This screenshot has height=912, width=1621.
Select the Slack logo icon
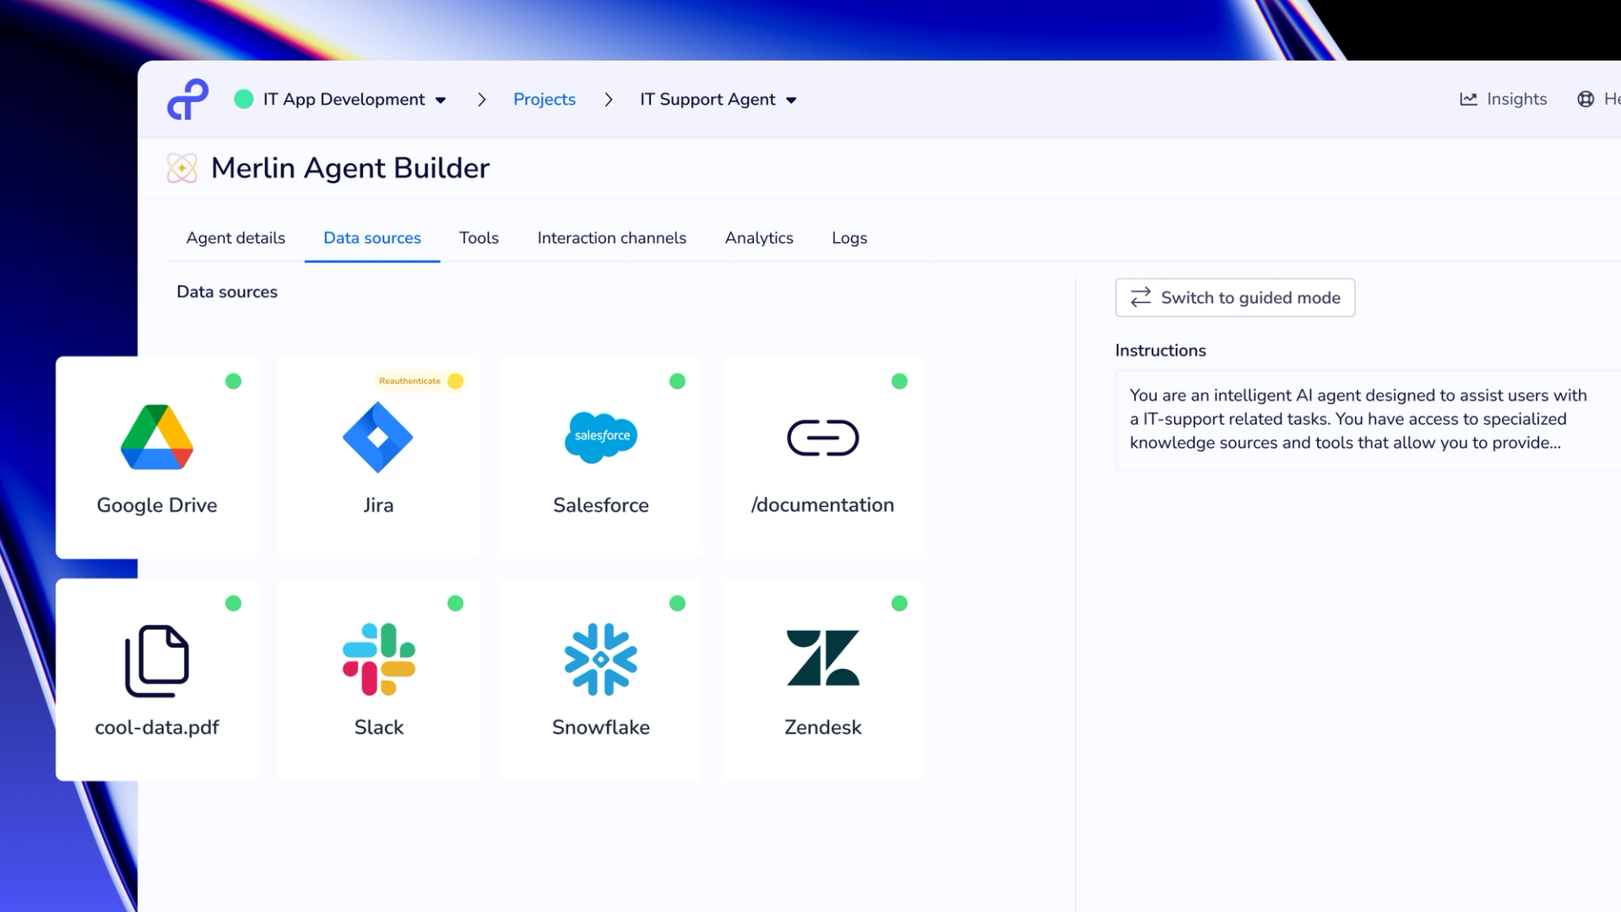[x=378, y=660]
